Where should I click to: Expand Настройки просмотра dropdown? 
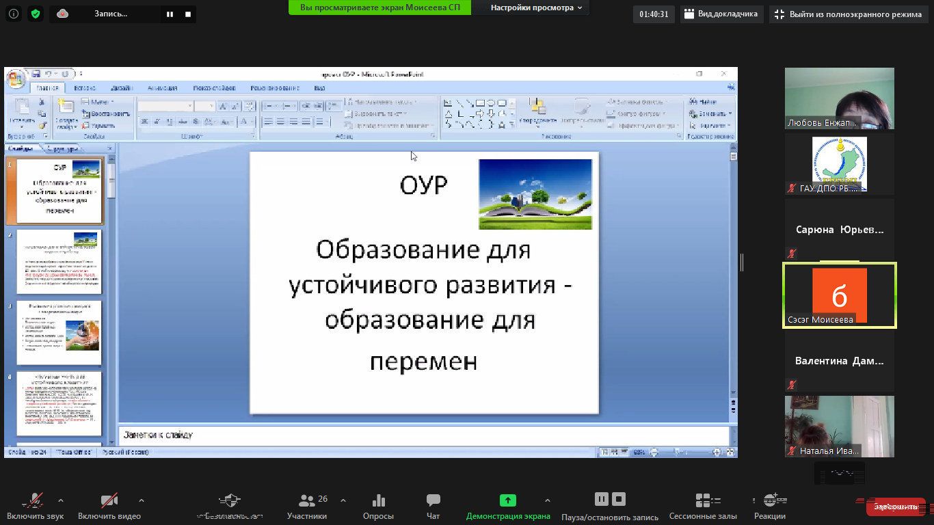tap(536, 8)
